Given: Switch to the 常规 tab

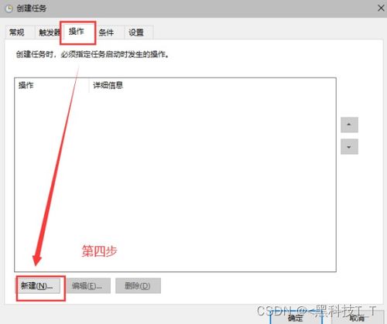Looking at the screenshot, I should 17,32.
